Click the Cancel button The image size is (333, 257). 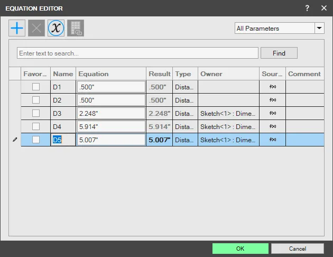pyautogui.click(x=298, y=249)
